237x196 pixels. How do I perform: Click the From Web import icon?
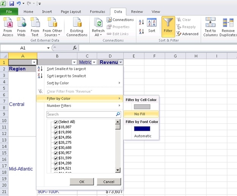click(x=21, y=23)
